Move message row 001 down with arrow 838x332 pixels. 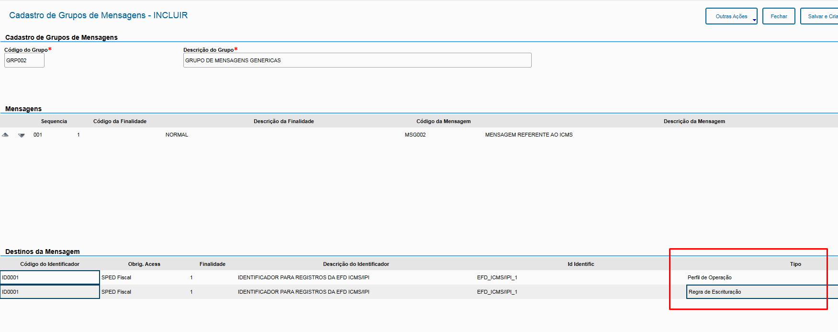pos(22,135)
